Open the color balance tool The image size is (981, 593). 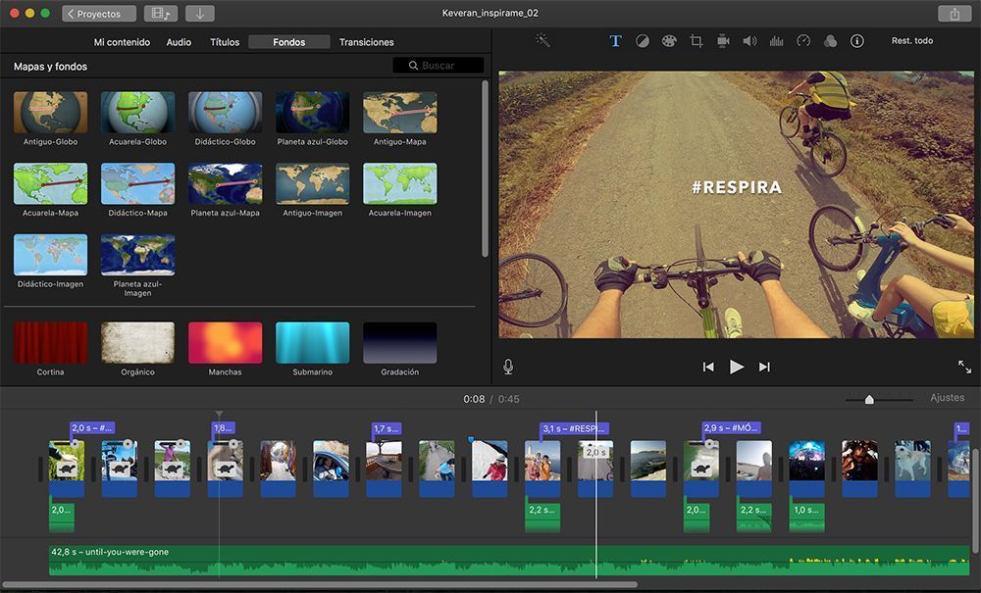coord(642,41)
